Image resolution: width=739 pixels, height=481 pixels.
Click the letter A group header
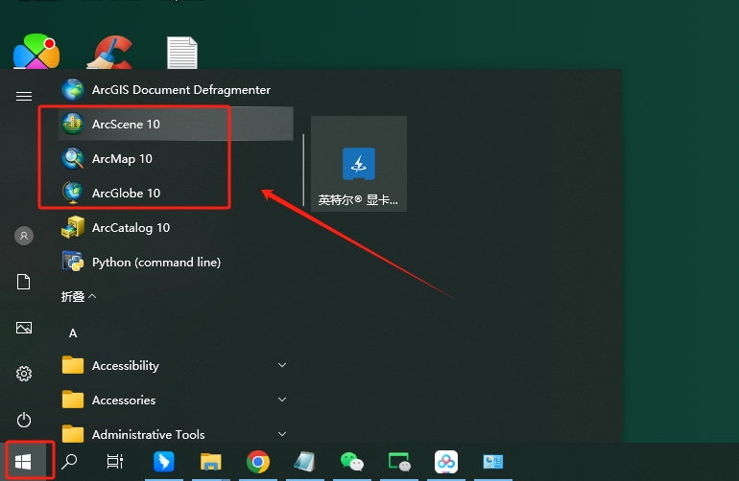point(73,333)
